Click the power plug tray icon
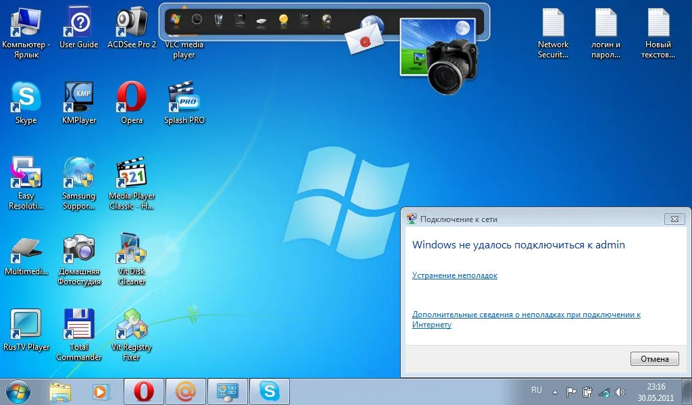This screenshot has height=405, width=692. [587, 391]
